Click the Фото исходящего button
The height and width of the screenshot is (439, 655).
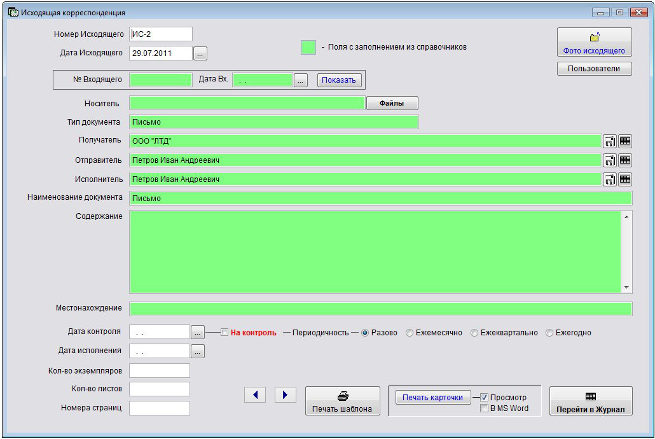pyautogui.click(x=594, y=42)
